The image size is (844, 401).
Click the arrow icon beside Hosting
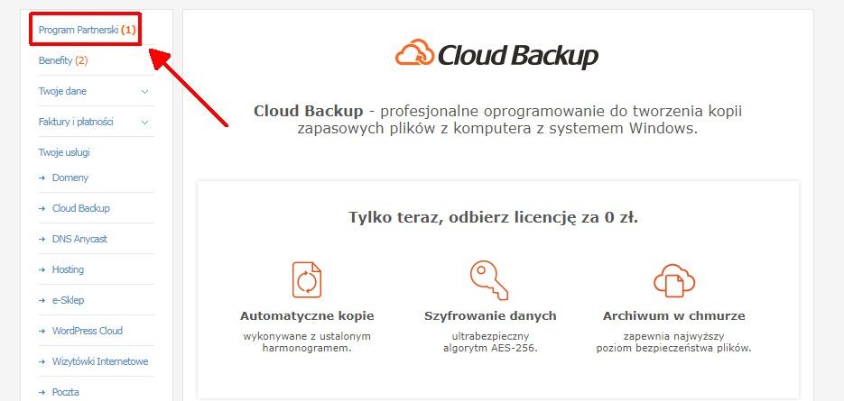point(42,269)
